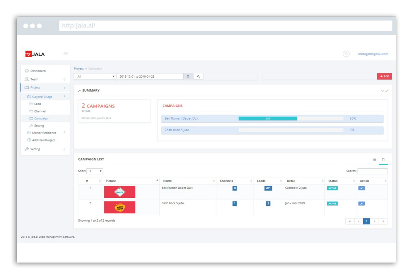Collapse the Summary panel using chevron

coord(382,91)
